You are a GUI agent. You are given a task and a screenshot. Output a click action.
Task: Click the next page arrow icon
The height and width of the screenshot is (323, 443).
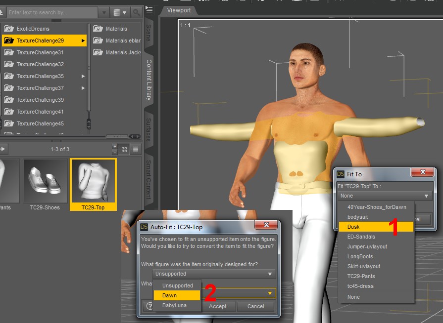pos(3,149)
